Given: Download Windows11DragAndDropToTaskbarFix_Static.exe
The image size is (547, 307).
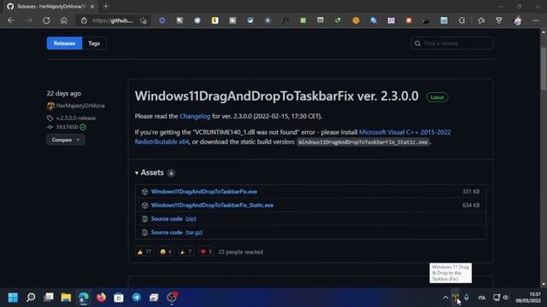Looking at the screenshot, I should coord(212,205).
